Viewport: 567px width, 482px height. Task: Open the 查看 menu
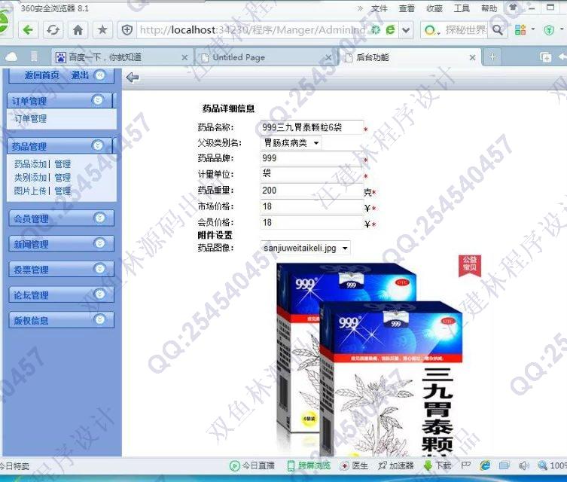coord(407,8)
